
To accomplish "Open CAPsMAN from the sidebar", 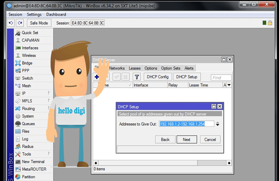I will coord(34,40).
